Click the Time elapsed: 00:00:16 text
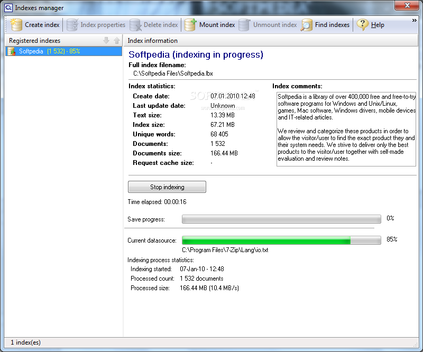 [x=157, y=202]
